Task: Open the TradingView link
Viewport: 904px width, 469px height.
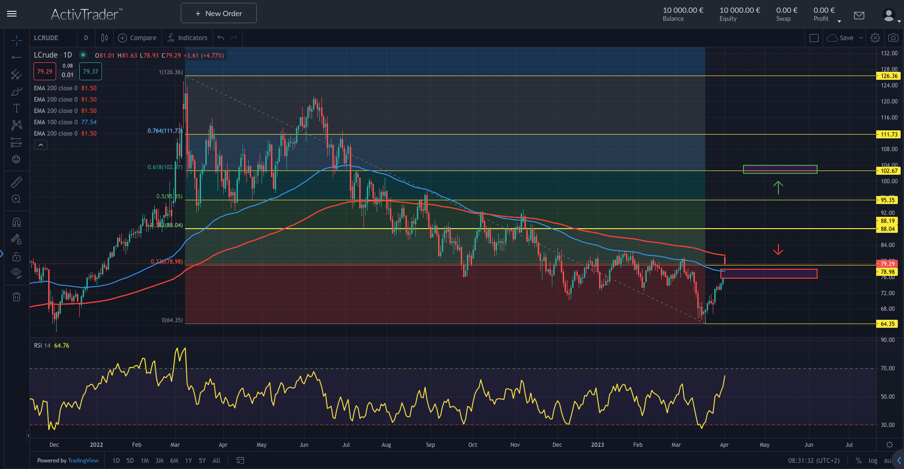Action: click(x=83, y=460)
